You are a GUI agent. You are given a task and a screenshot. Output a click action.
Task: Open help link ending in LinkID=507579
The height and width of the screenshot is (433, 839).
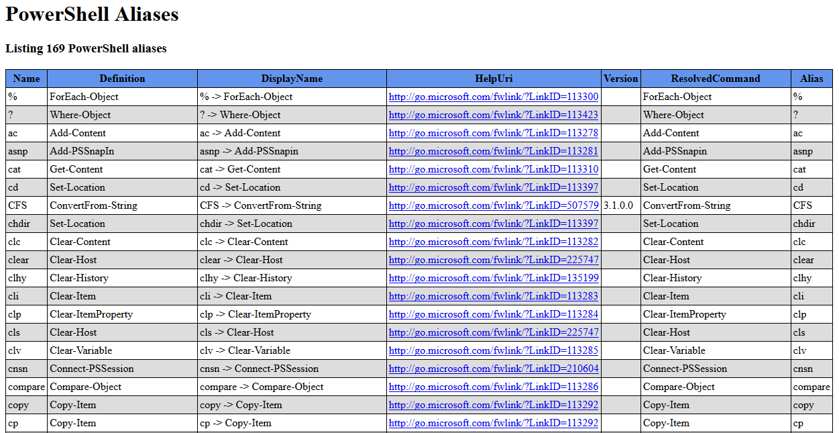click(x=494, y=205)
